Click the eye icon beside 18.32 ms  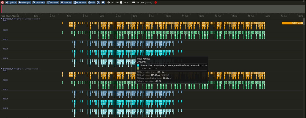(x=109, y=3)
